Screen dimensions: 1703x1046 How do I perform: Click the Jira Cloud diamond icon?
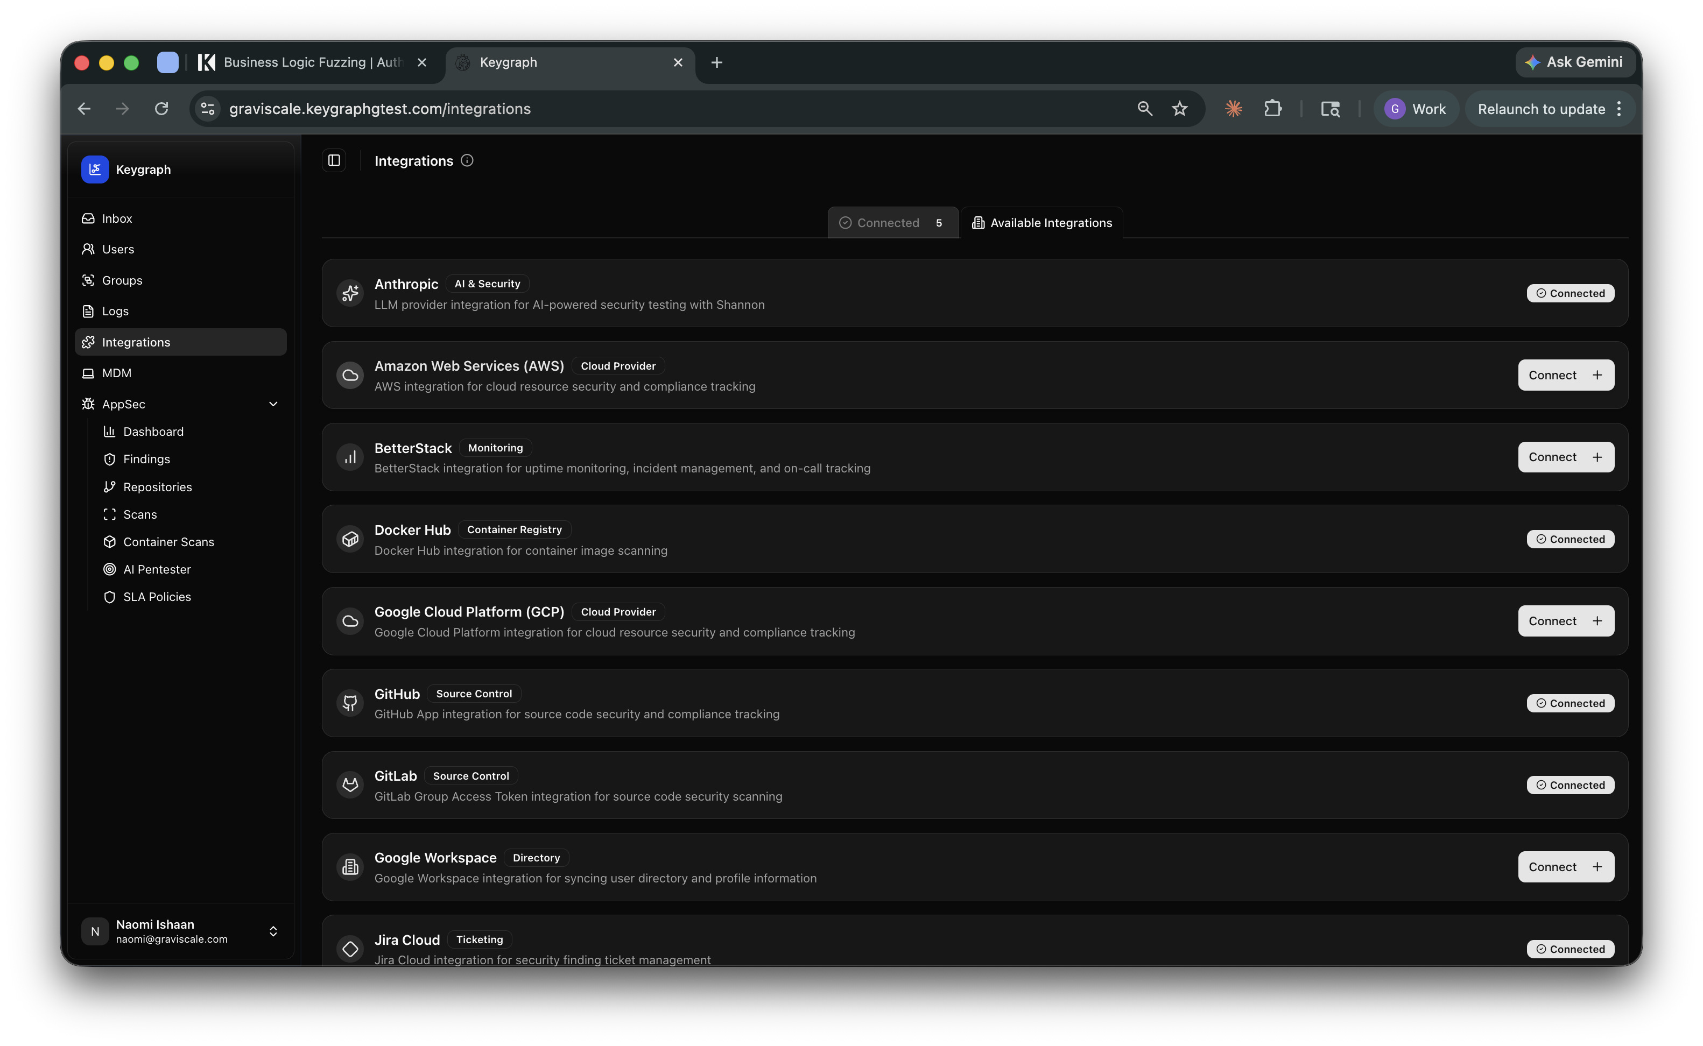350,949
